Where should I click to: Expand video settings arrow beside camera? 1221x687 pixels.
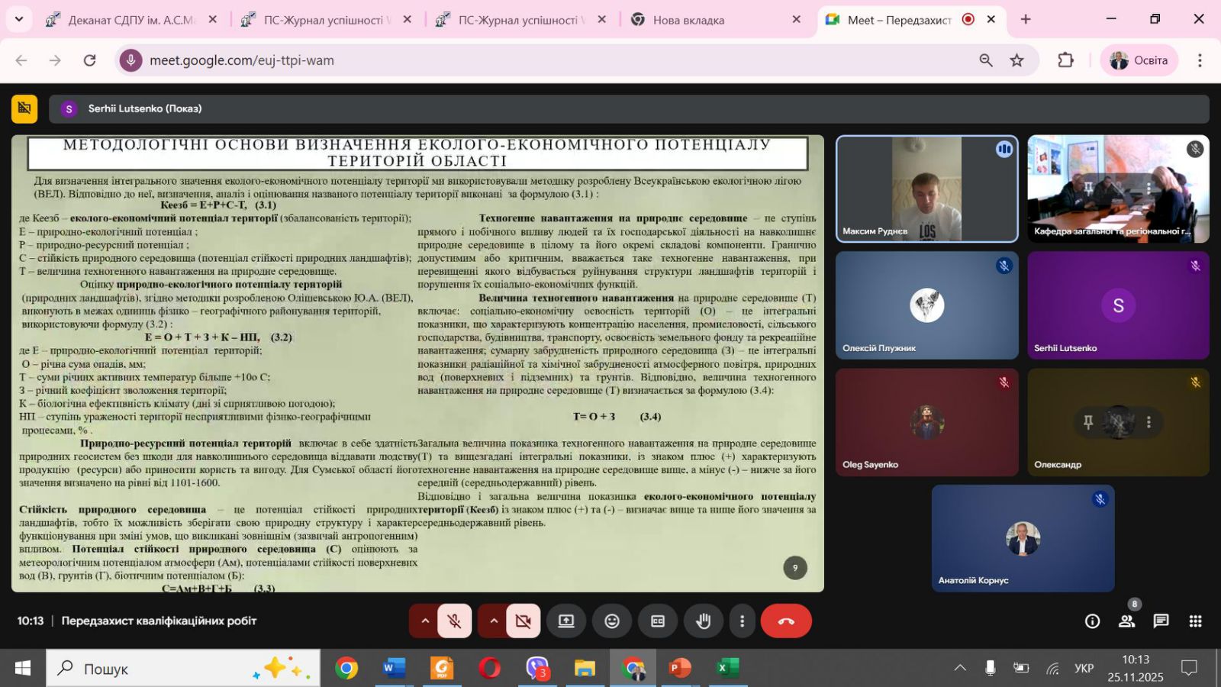[494, 621]
